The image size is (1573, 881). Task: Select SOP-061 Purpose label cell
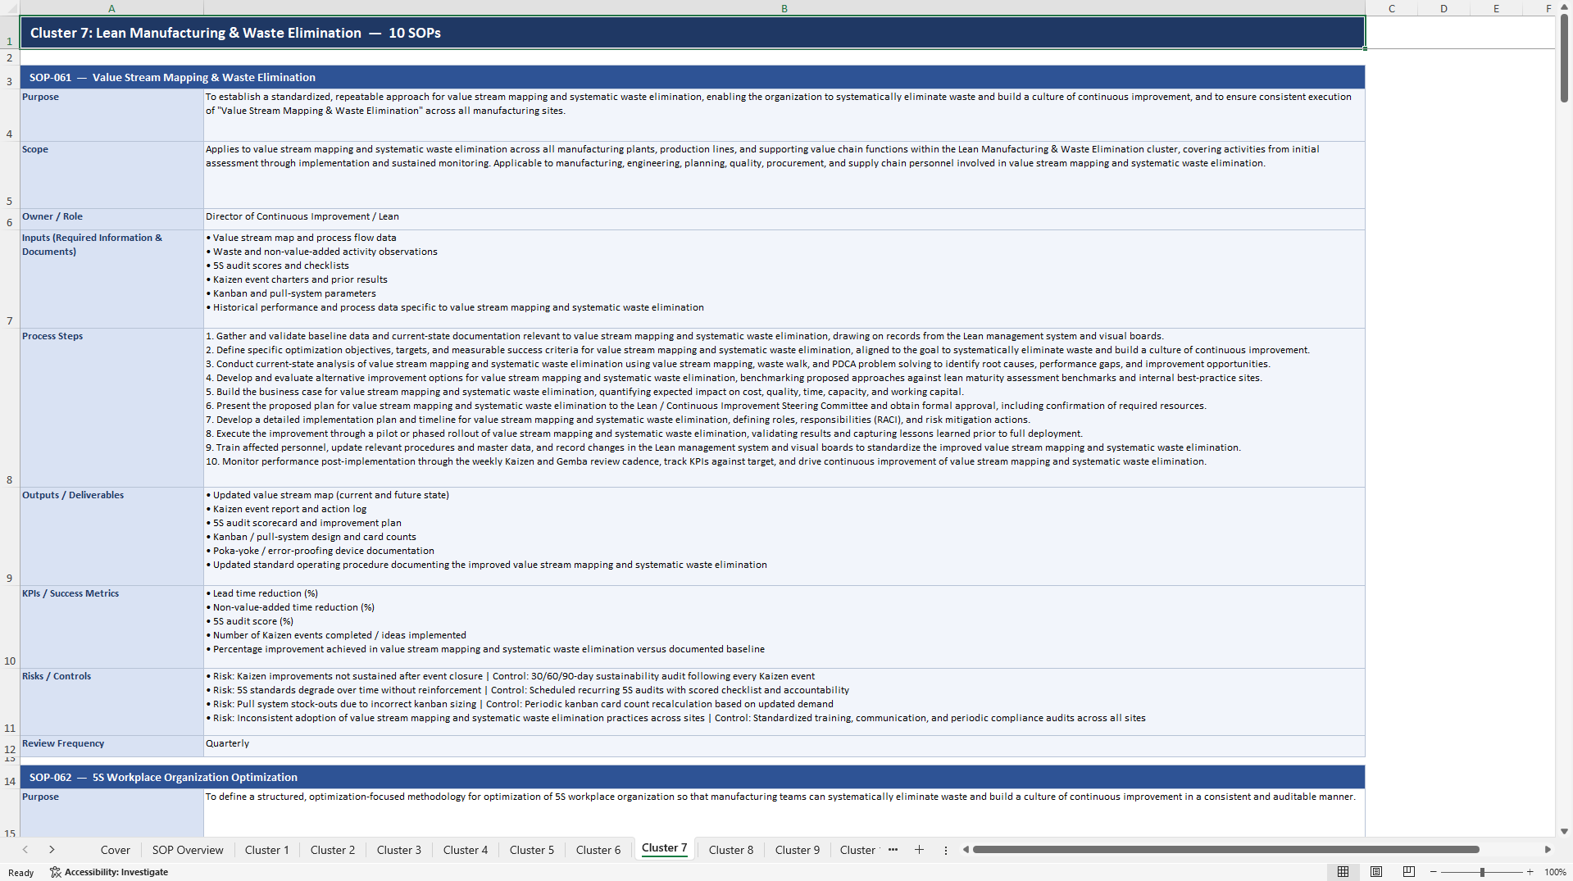(x=111, y=115)
